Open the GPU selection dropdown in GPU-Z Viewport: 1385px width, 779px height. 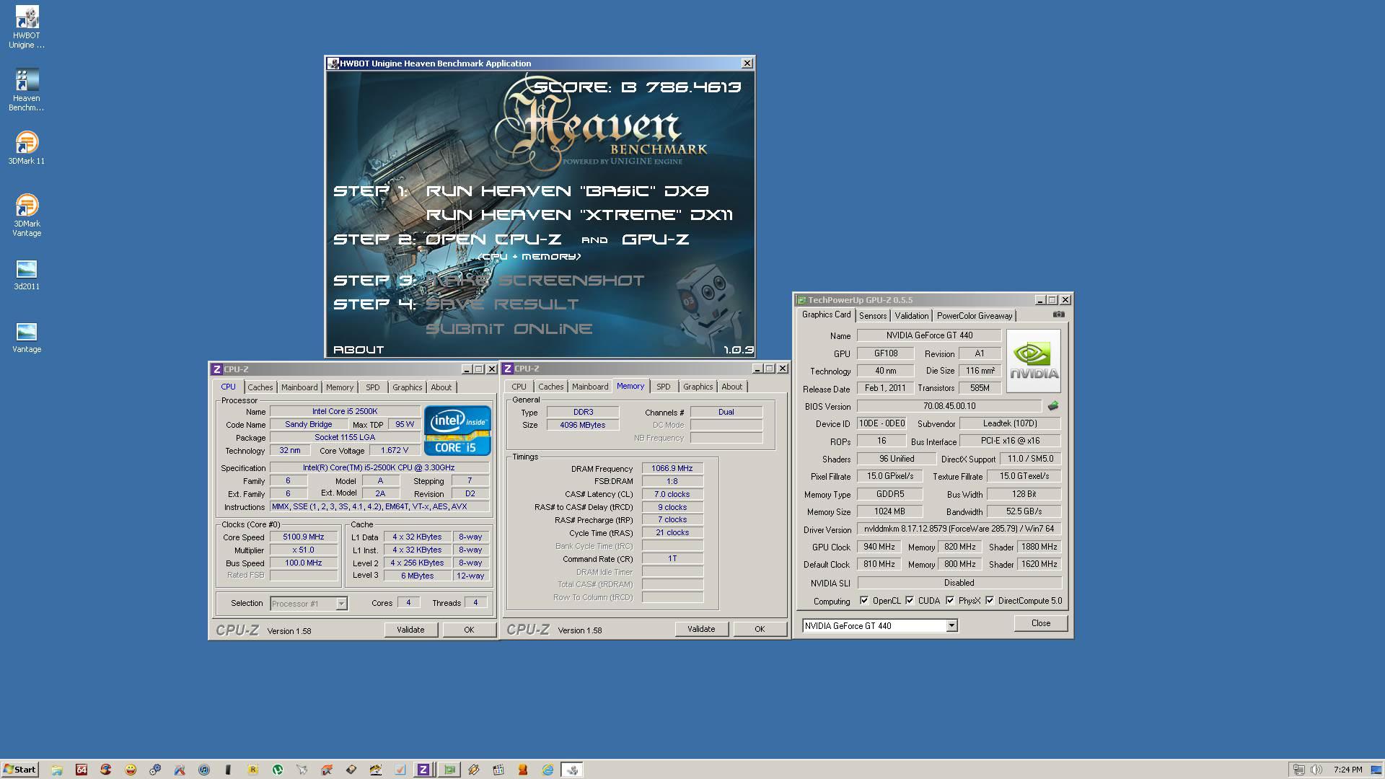pyautogui.click(x=951, y=626)
